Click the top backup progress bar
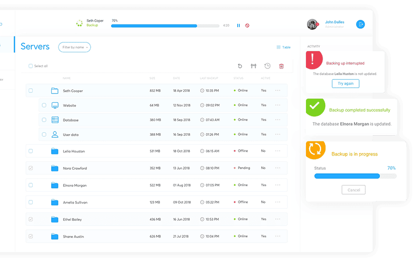Viewport: 417px width, 261px height. (x=165, y=26)
